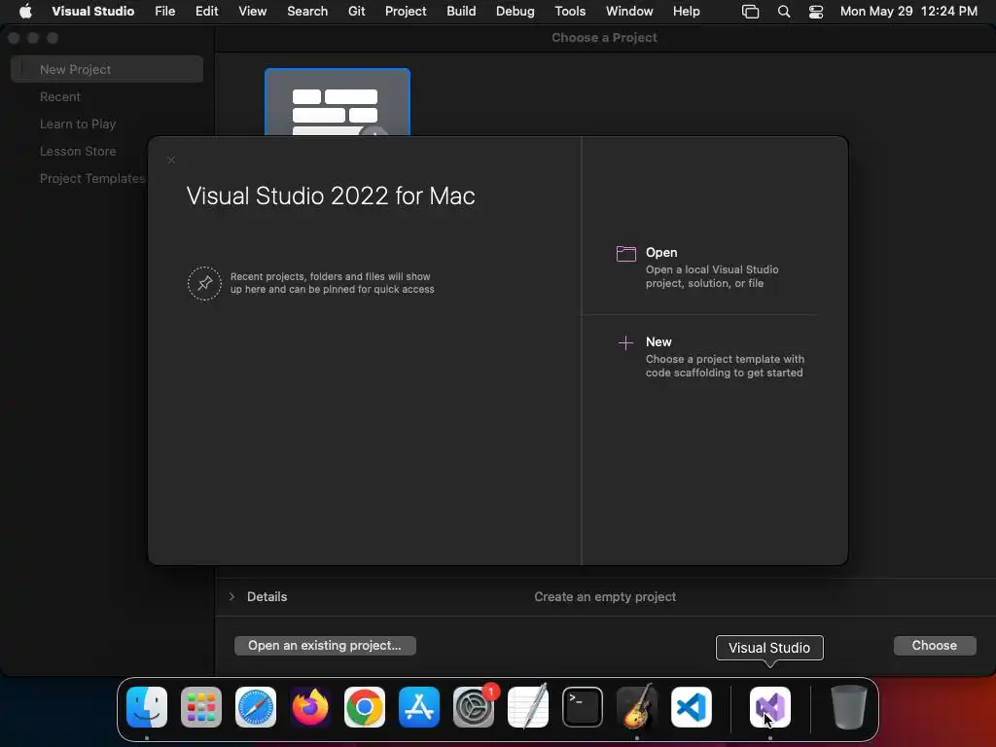
Task: Open the Search menu
Action: click(307, 11)
